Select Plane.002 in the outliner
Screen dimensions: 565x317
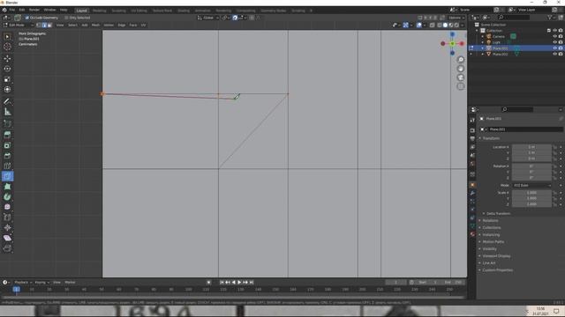tap(501, 54)
